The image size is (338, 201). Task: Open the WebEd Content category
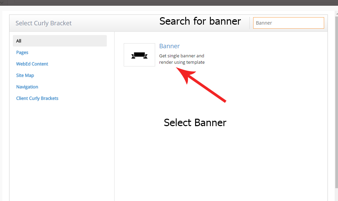coord(32,64)
